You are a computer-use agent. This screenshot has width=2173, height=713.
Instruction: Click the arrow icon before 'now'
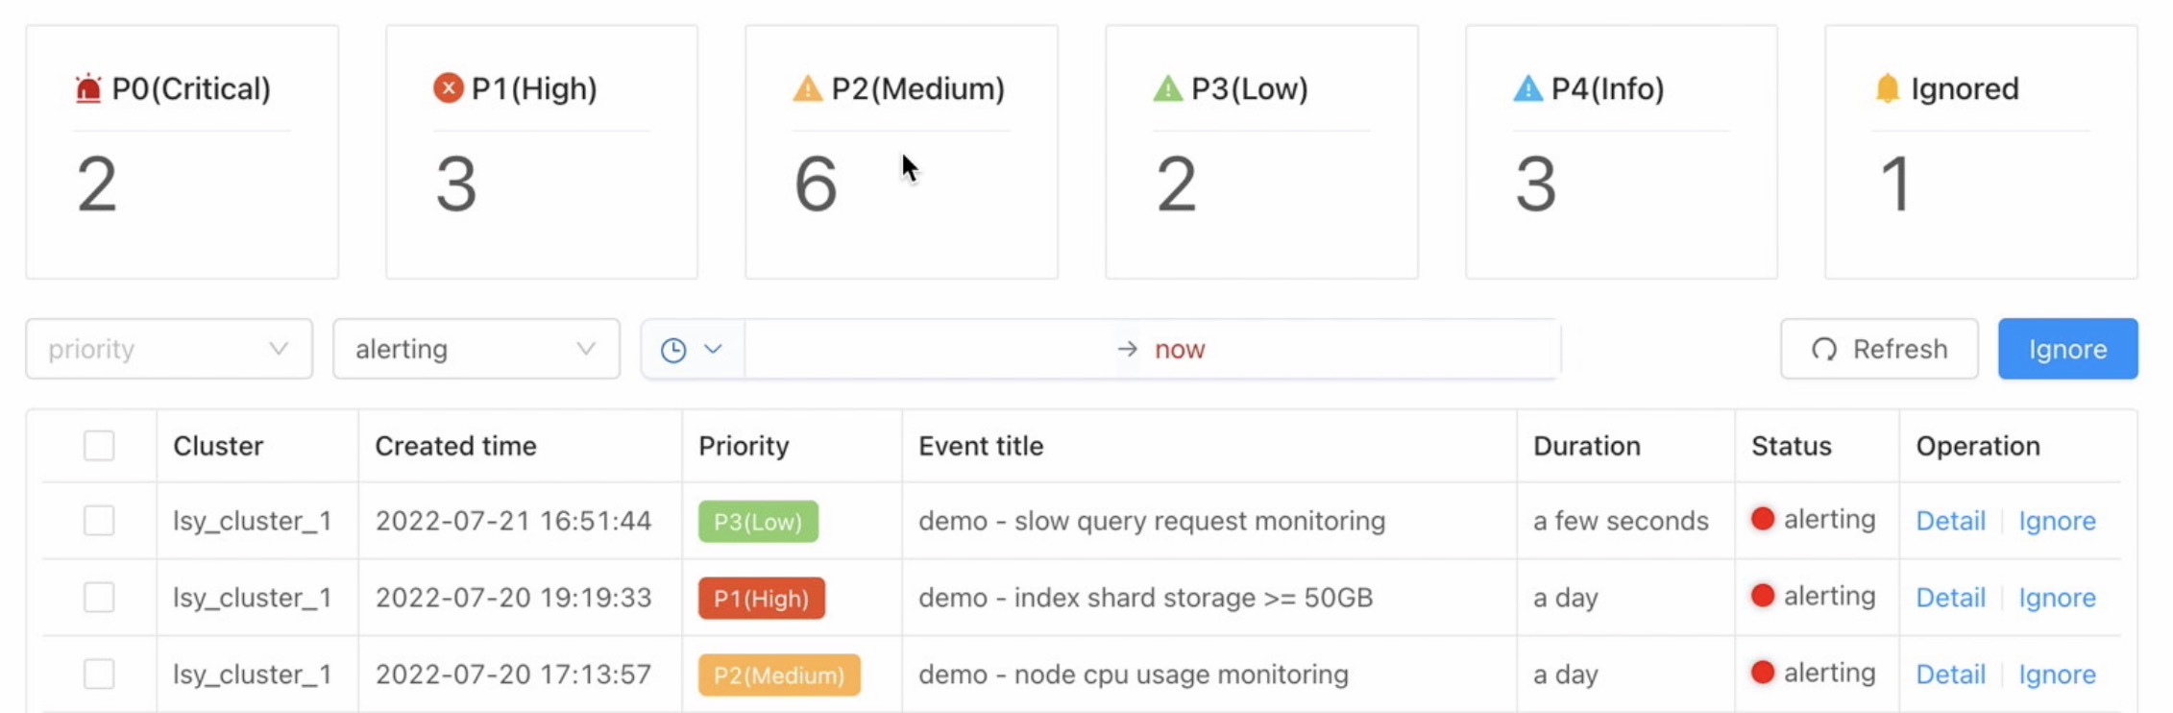click(1127, 349)
